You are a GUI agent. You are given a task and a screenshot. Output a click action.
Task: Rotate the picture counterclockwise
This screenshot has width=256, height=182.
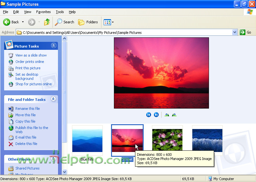pyautogui.click(x=174, y=115)
